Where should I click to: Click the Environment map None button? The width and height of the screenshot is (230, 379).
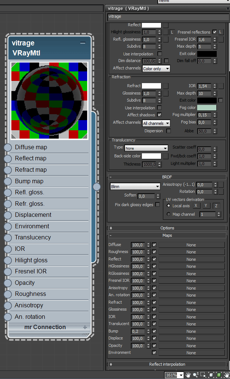[x=191, y=353]
